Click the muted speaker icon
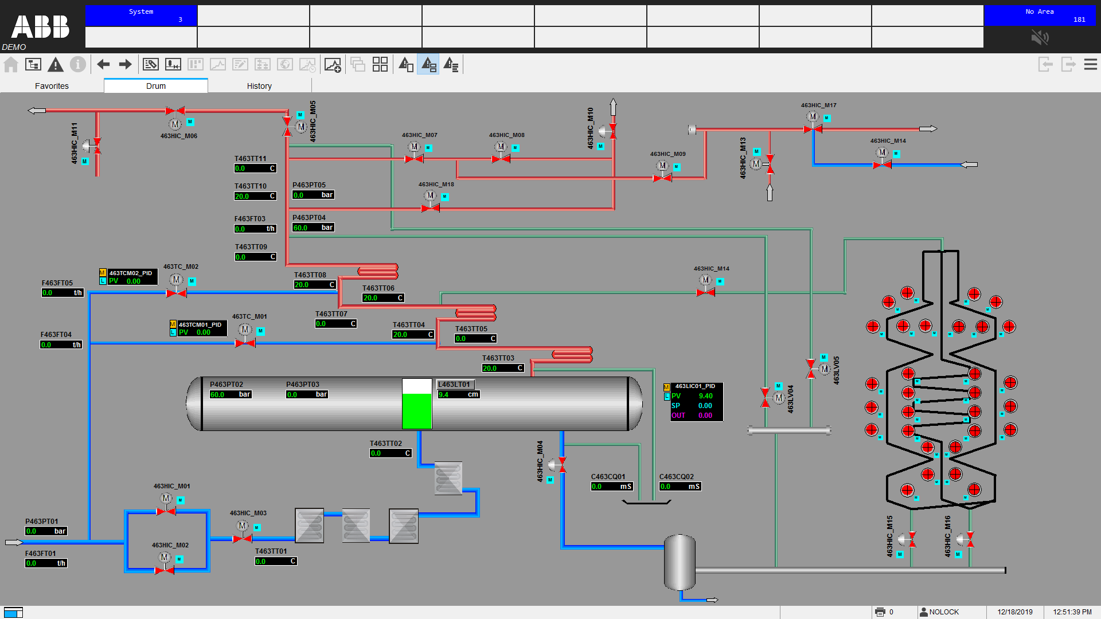Screen dimensions: 1101x619 (x=1039, y=38)
